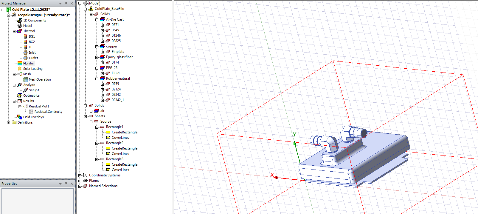Select the Rectangle3 CreateRectangle operation
The image size is (478, 214).
(x=125, y=164)
